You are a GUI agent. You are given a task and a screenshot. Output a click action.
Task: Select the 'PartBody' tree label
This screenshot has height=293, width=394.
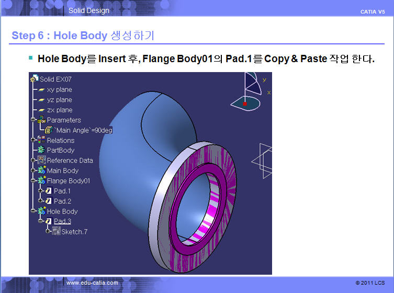61,150
